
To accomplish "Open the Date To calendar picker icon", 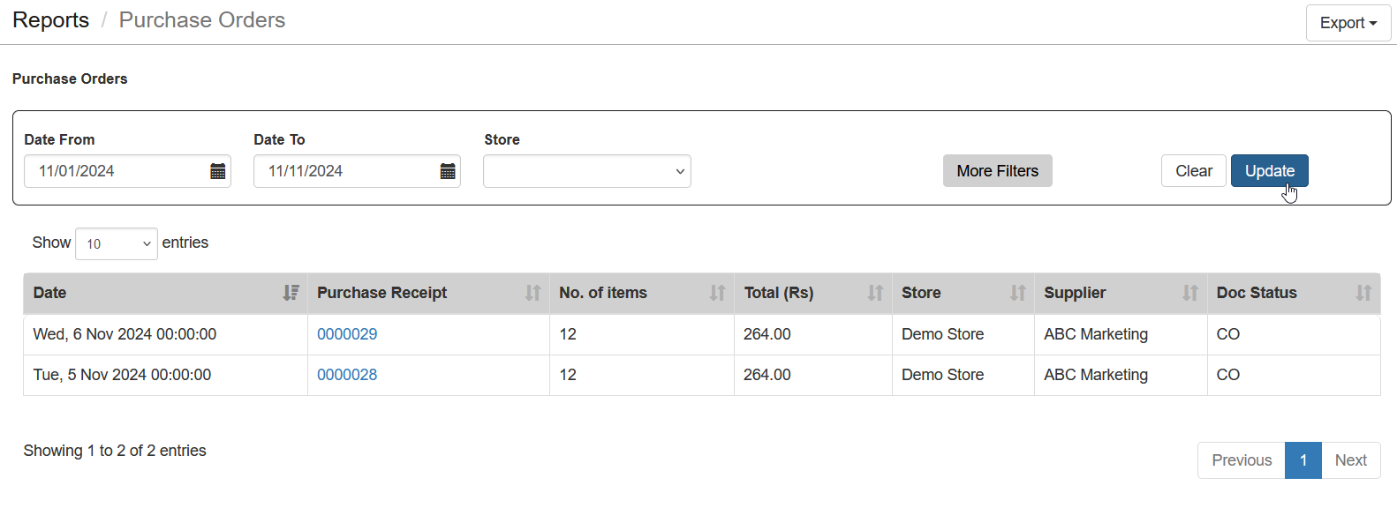I will click(448, 171).
